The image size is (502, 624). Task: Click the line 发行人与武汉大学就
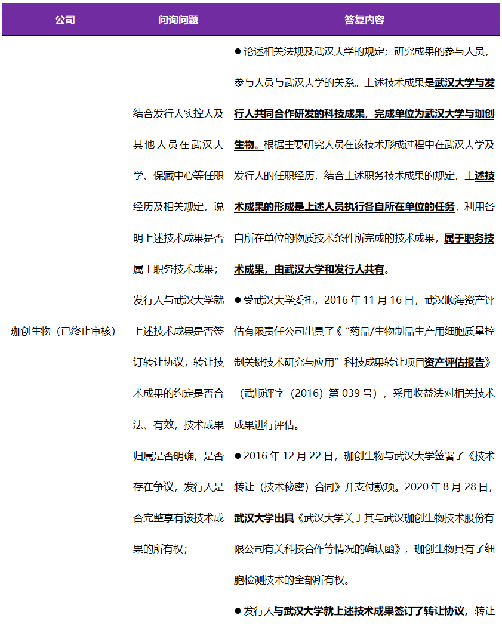point(178,300)
